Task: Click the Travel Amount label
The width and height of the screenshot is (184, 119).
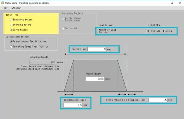Action: click(94, 74)
